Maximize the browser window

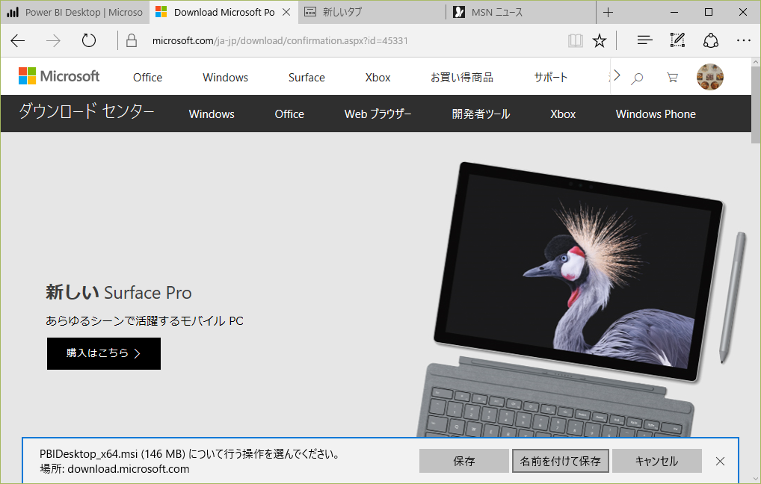tap(709, 12)
